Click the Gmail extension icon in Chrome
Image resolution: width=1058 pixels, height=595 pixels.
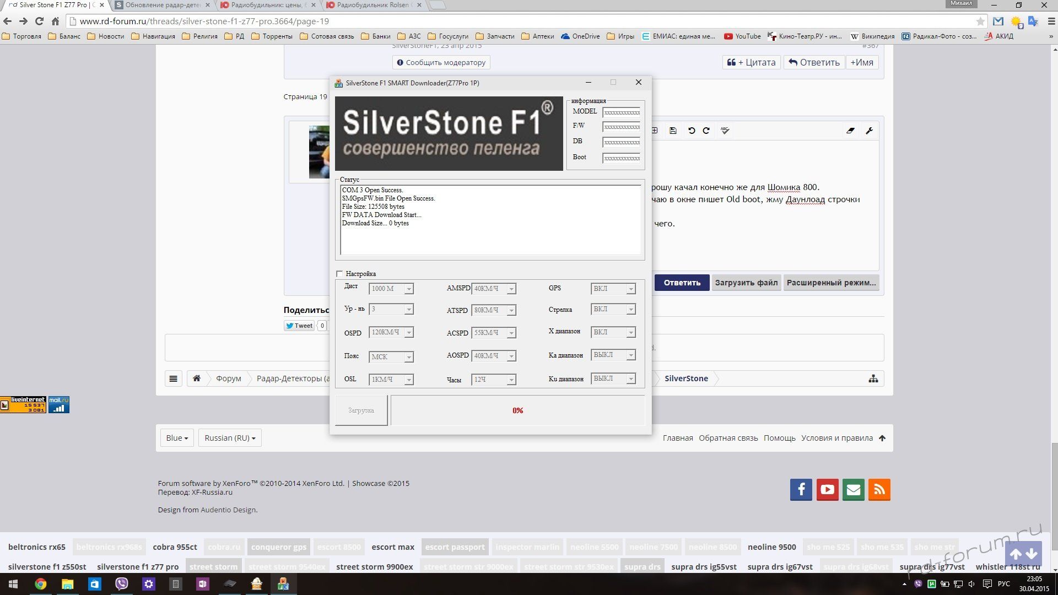point(998,21)
